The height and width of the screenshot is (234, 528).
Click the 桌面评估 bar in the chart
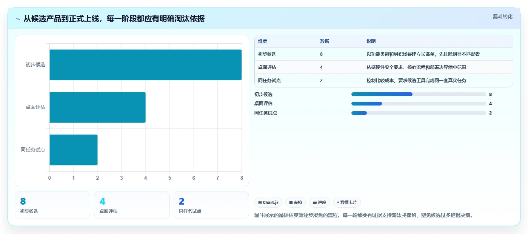[97, 107]
